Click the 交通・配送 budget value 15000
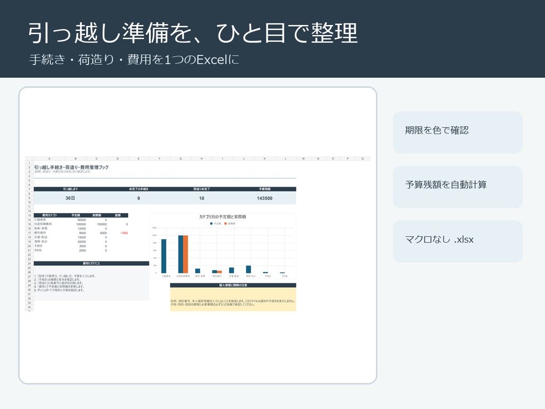 [81, 237]
